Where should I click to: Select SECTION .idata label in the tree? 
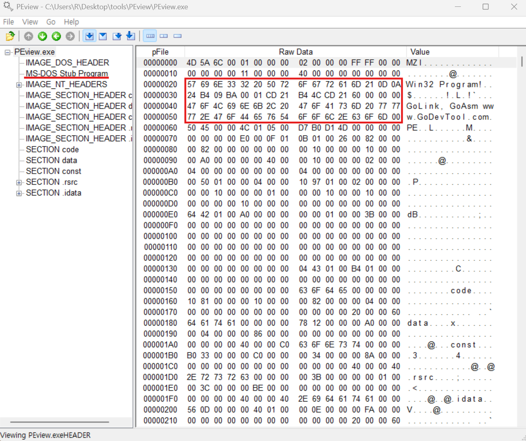click(53, 193)
